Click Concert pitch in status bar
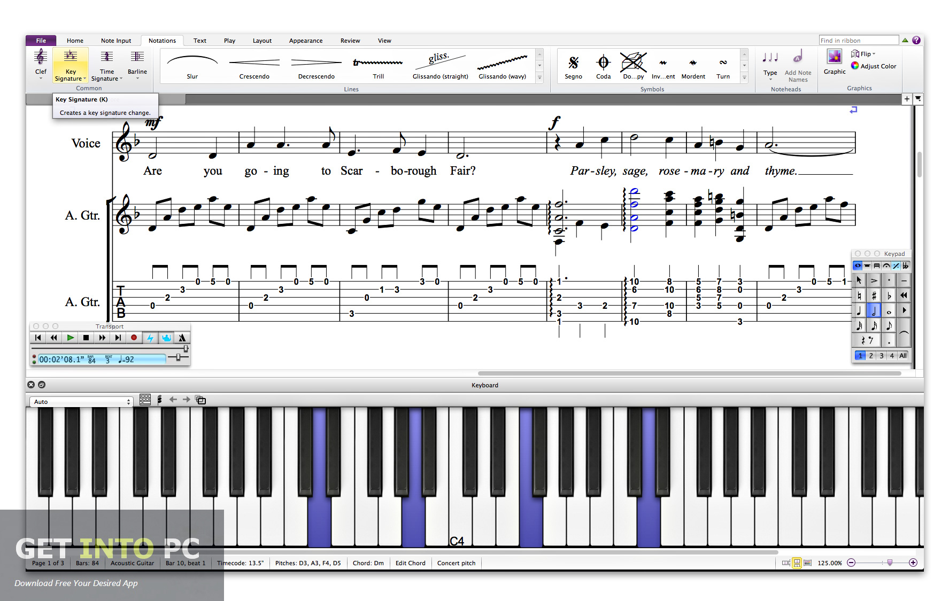 pos(457,563)
